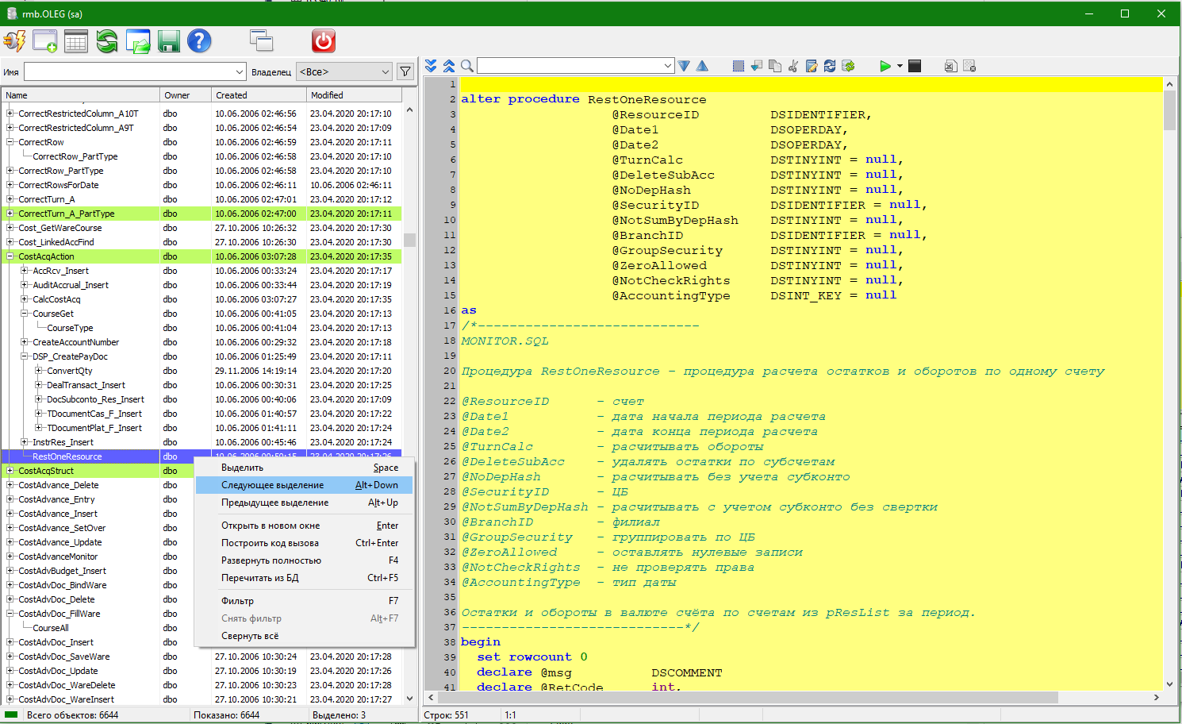Image resolution: width=1182 pixels, height=724 pixels.
Task: Expand the CostAcqStruct tree node
Action: click(x=10, y=471)
